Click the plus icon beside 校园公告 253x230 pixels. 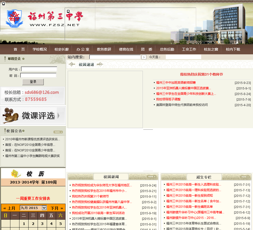coord(24,131)
